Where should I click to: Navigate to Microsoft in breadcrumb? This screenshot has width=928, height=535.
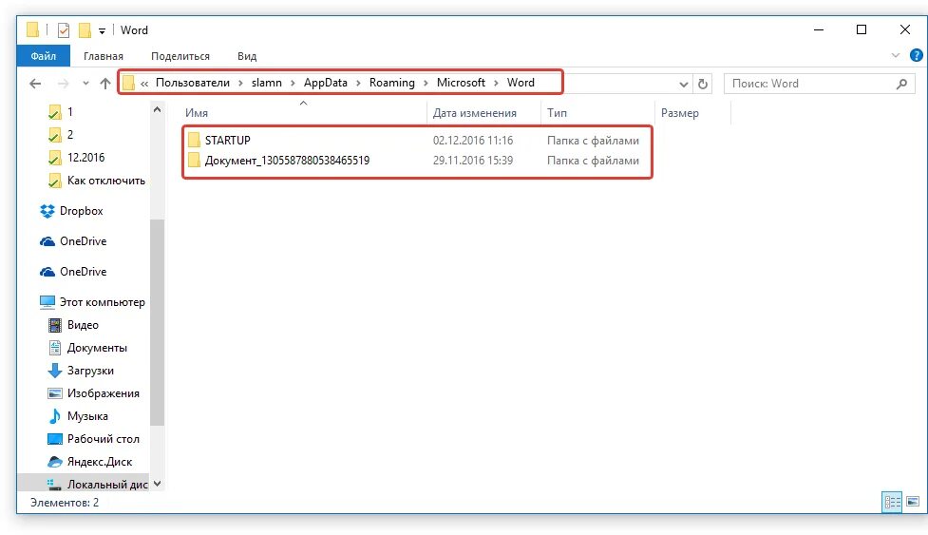point(461,83)
